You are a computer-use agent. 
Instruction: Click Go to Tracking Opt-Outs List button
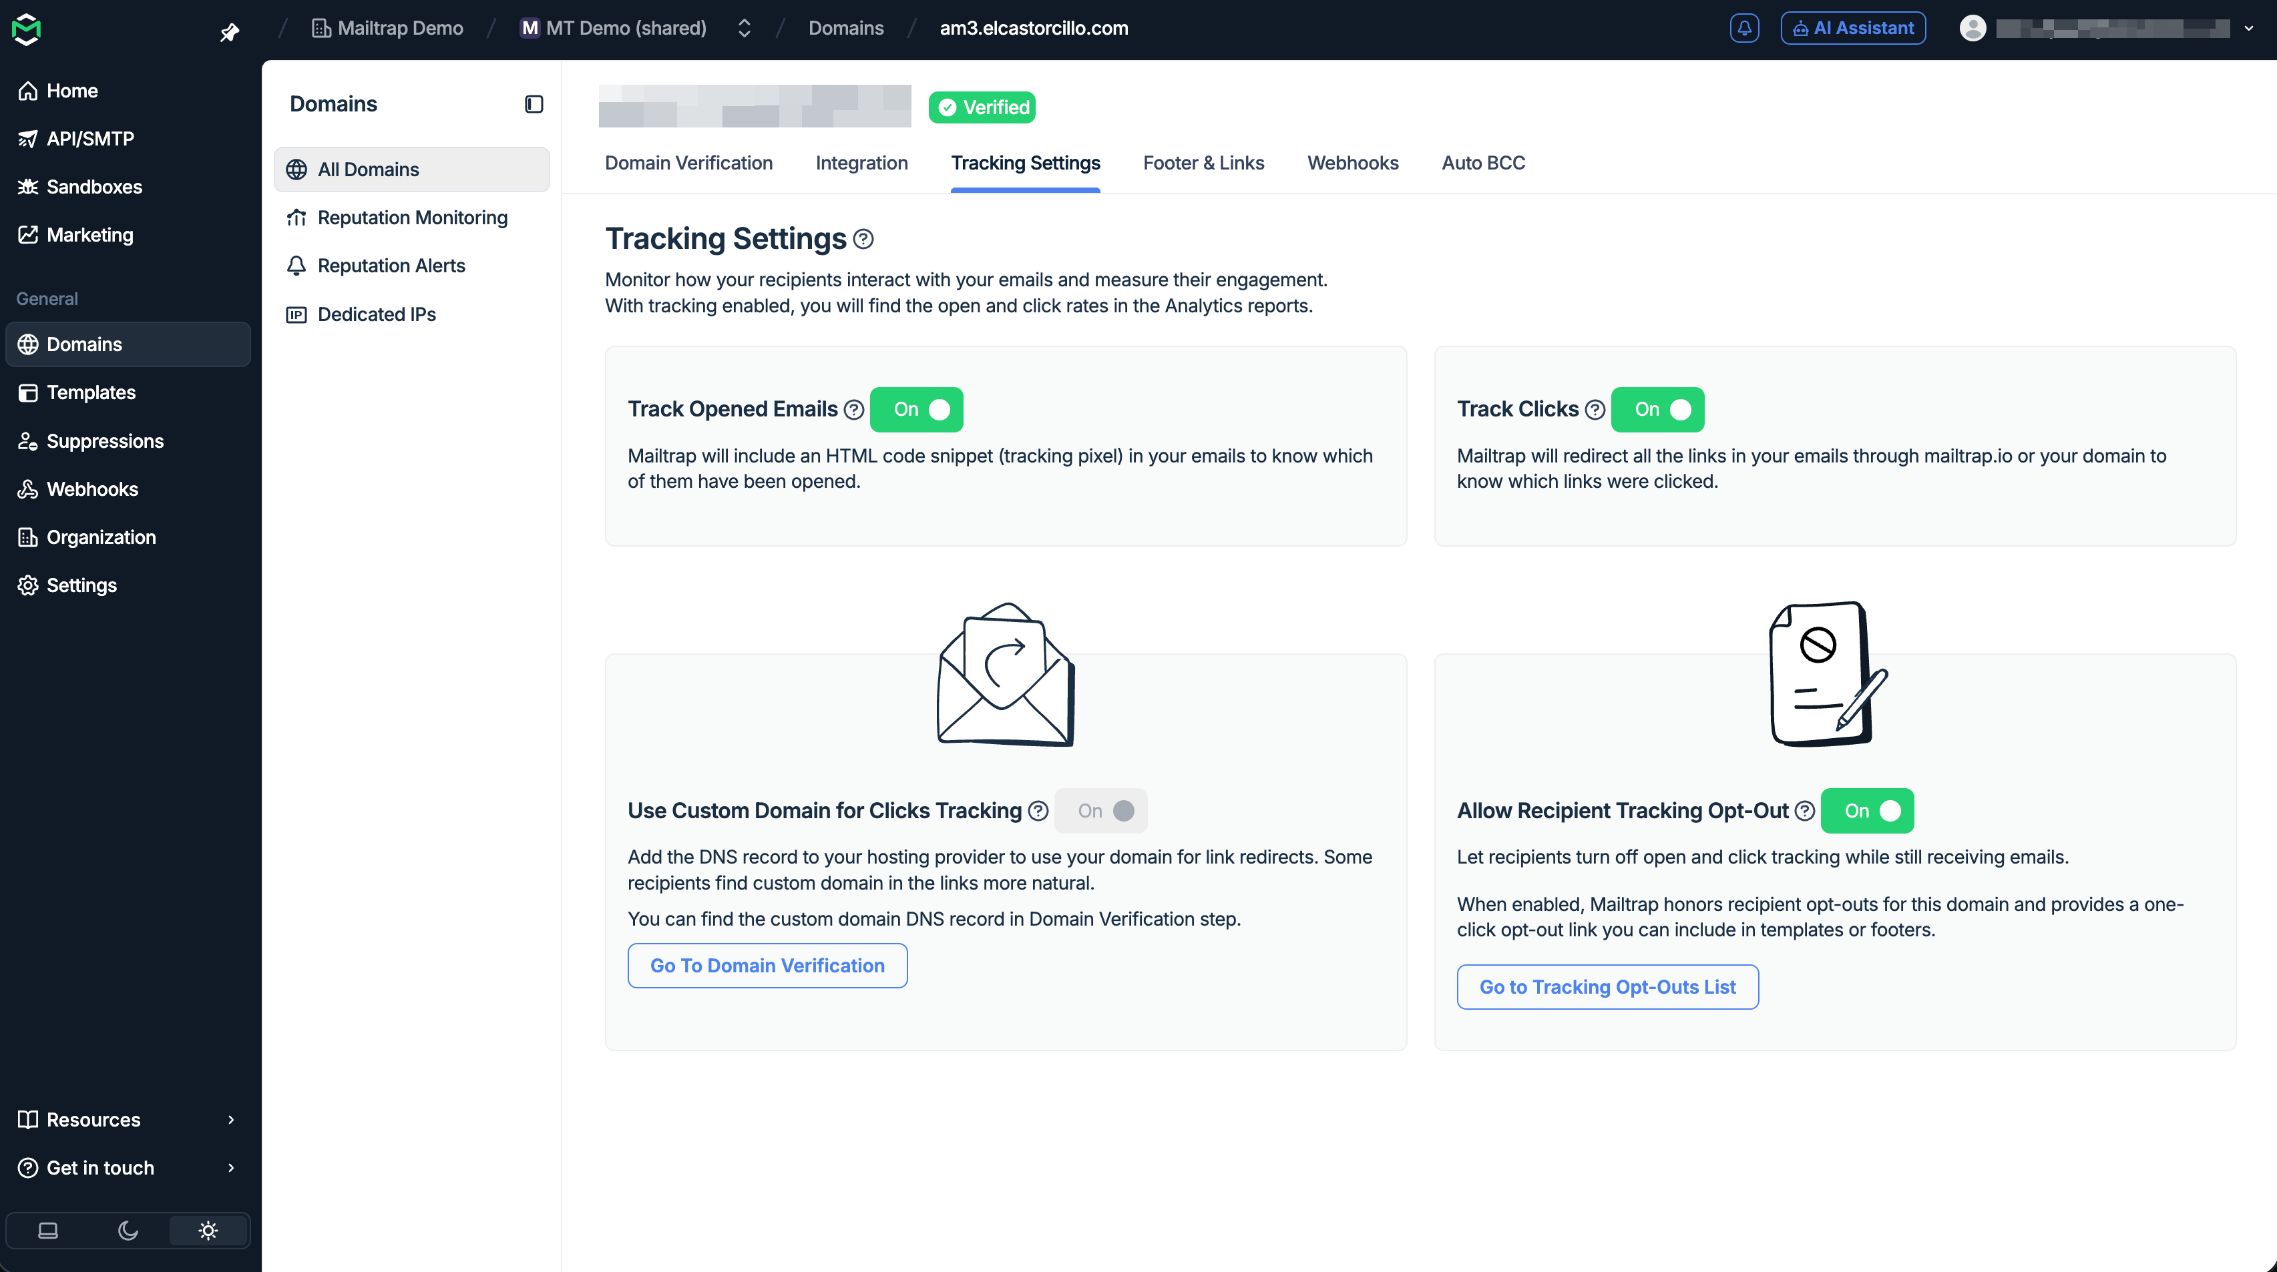pos(1608,986)
